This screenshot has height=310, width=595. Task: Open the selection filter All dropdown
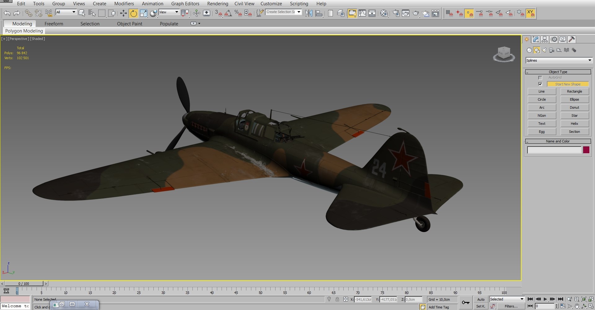coord(66,12)
